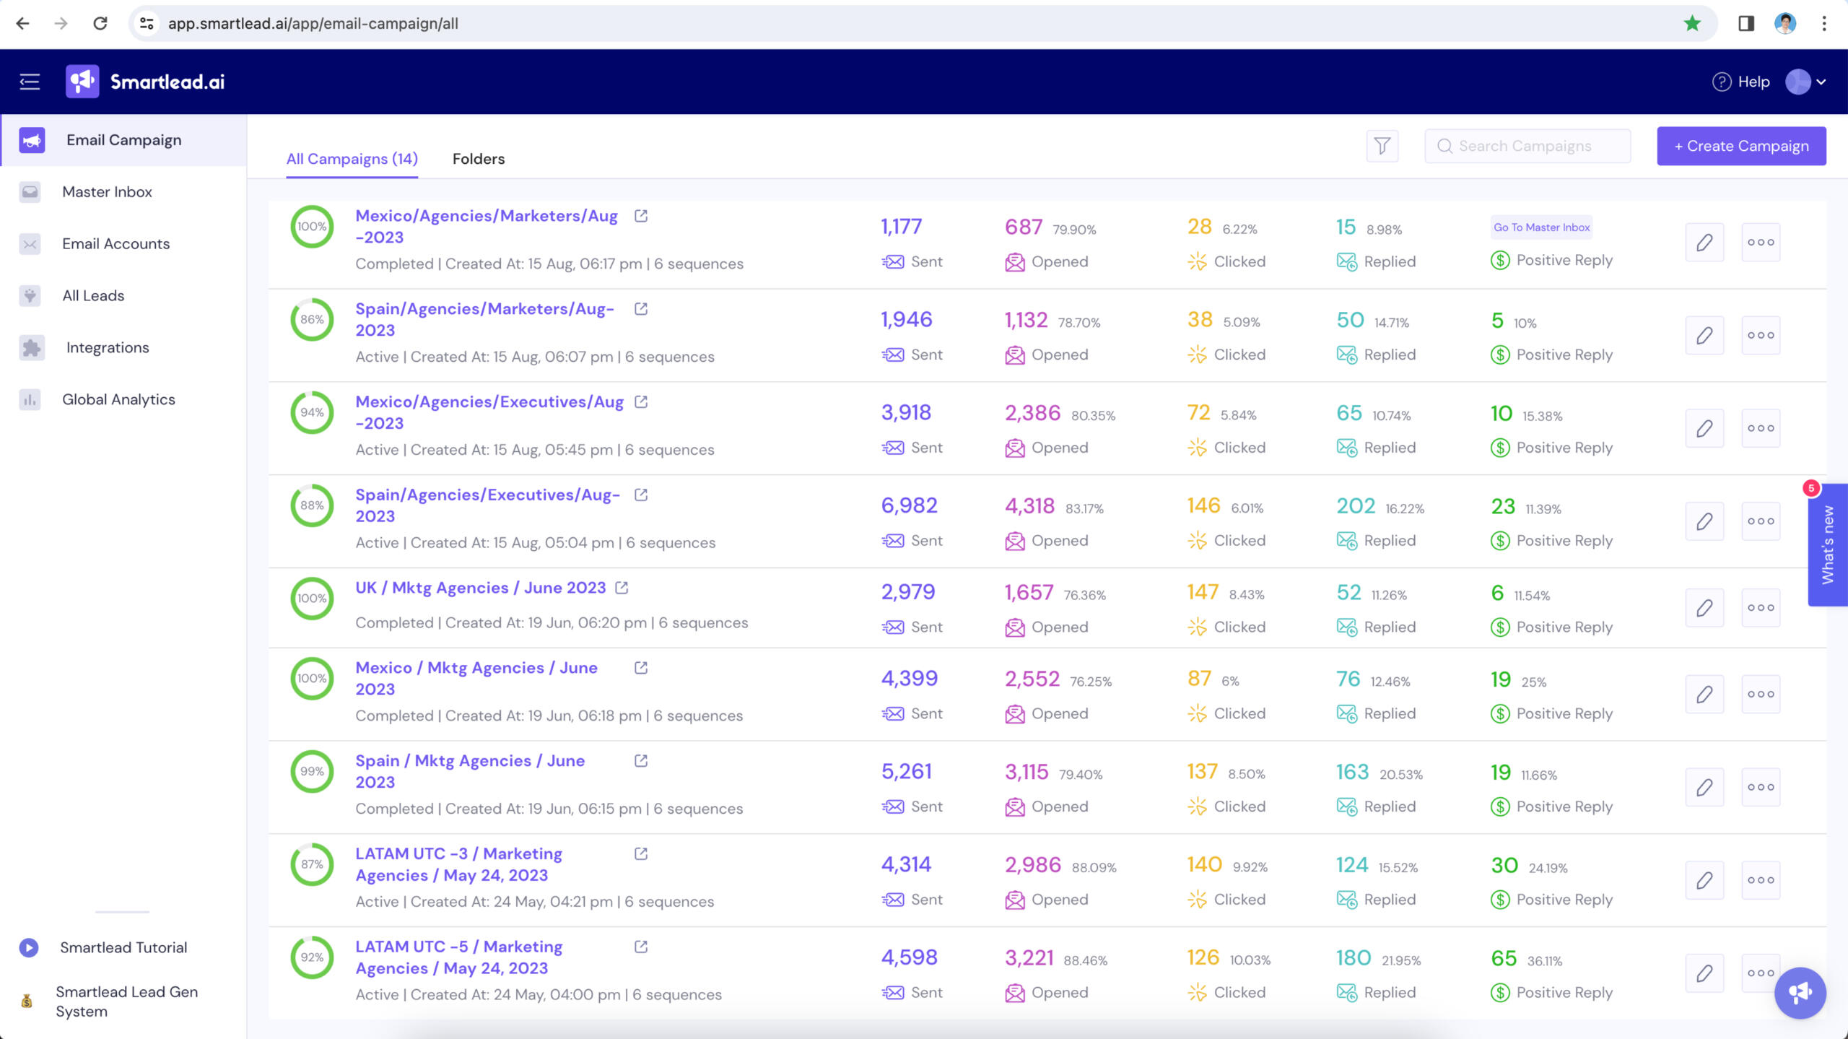Image resolution: width=1848 pixels, height=1039 pixels.
Task: Open the three-dot menu for LATAM UTC -5 campaign
Action: tap(1761, 973)
